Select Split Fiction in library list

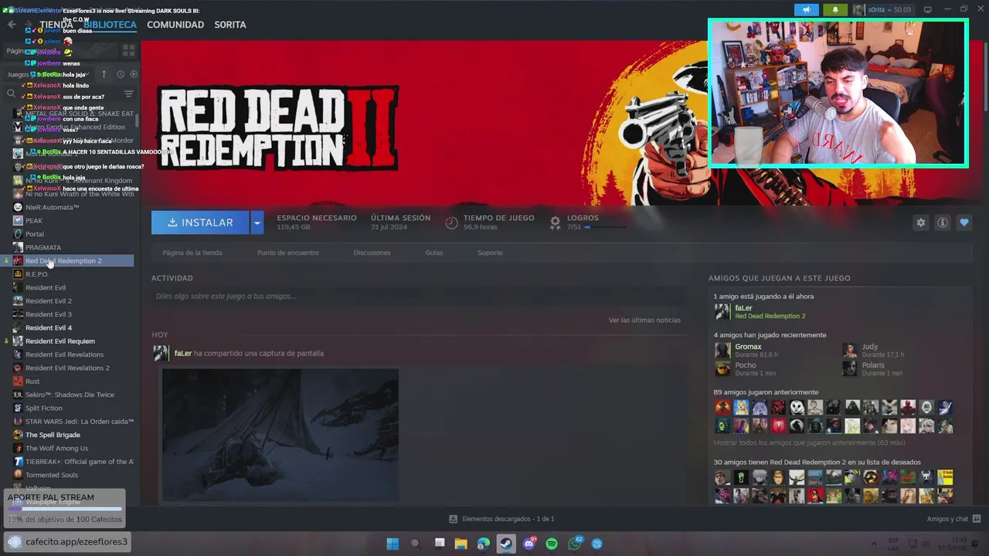click(x=44, y=408)
